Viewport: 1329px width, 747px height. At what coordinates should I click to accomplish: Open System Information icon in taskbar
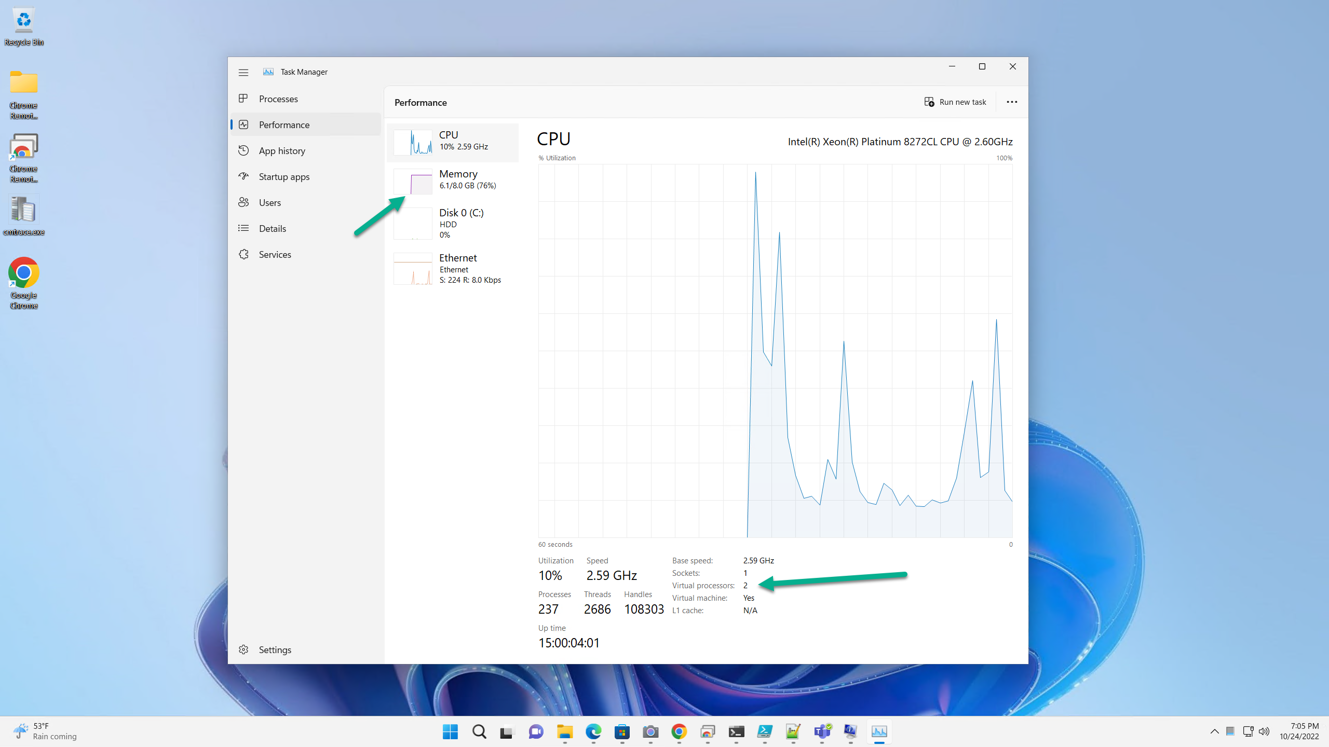tap(850, 731)
